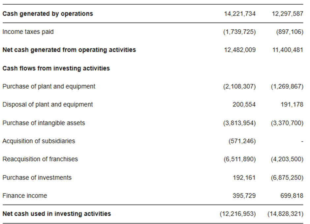
Task: Select the Cash flows from investing activities heading
Action: pyautogui.click(x=56, y=68)
